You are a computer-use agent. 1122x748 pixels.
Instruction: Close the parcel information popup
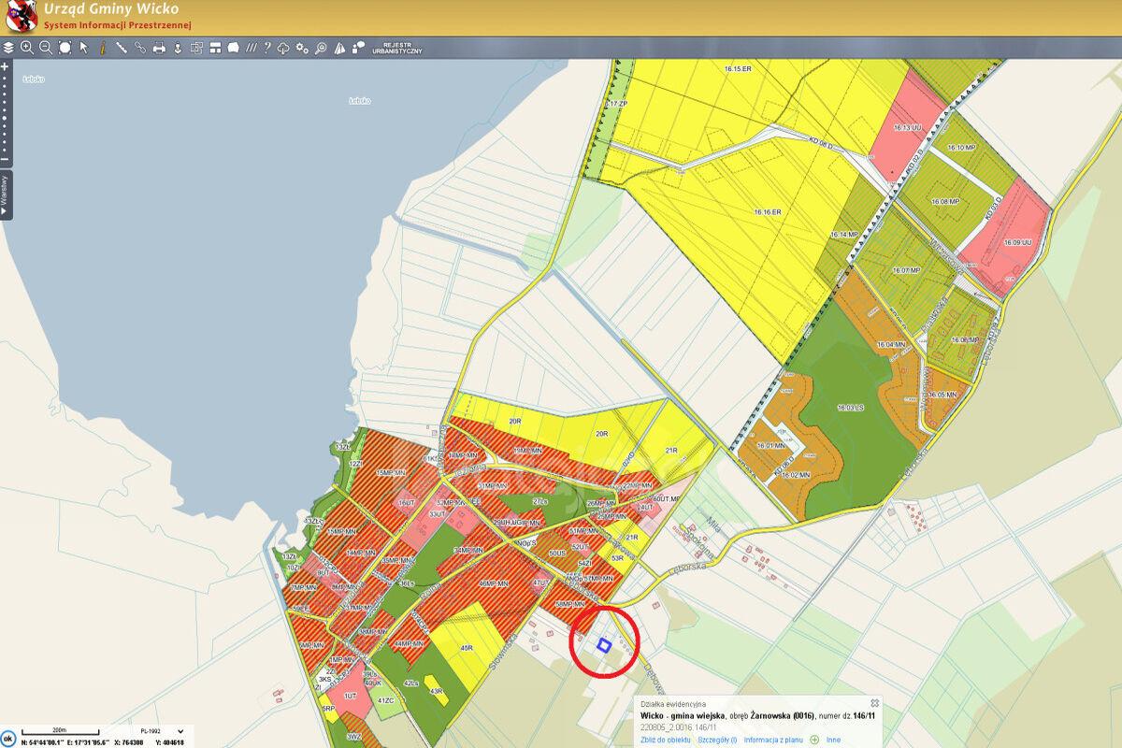[x=874, y=703]
